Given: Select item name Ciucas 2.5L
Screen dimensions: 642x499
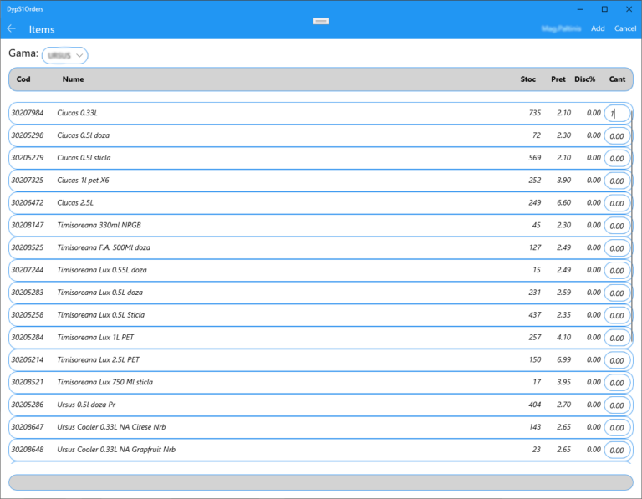Looking at the screenshot, I should [75, 202].
